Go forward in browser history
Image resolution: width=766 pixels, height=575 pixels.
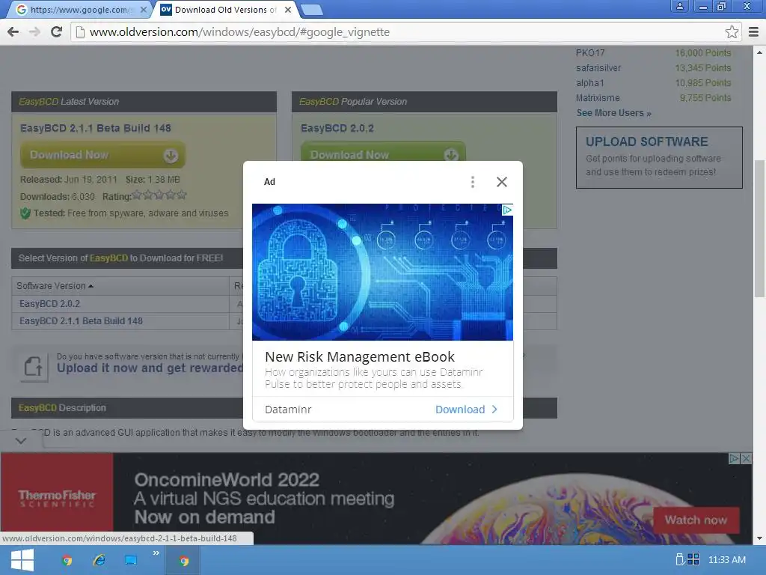pos(34,31)
